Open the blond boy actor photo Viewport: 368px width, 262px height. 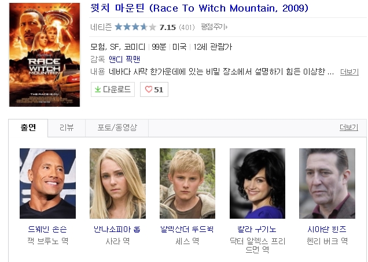(x=187, y=184)
